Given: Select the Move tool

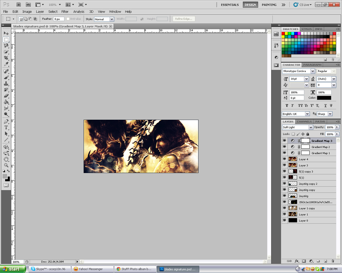Looking at the screenshot, I should 6,33.
